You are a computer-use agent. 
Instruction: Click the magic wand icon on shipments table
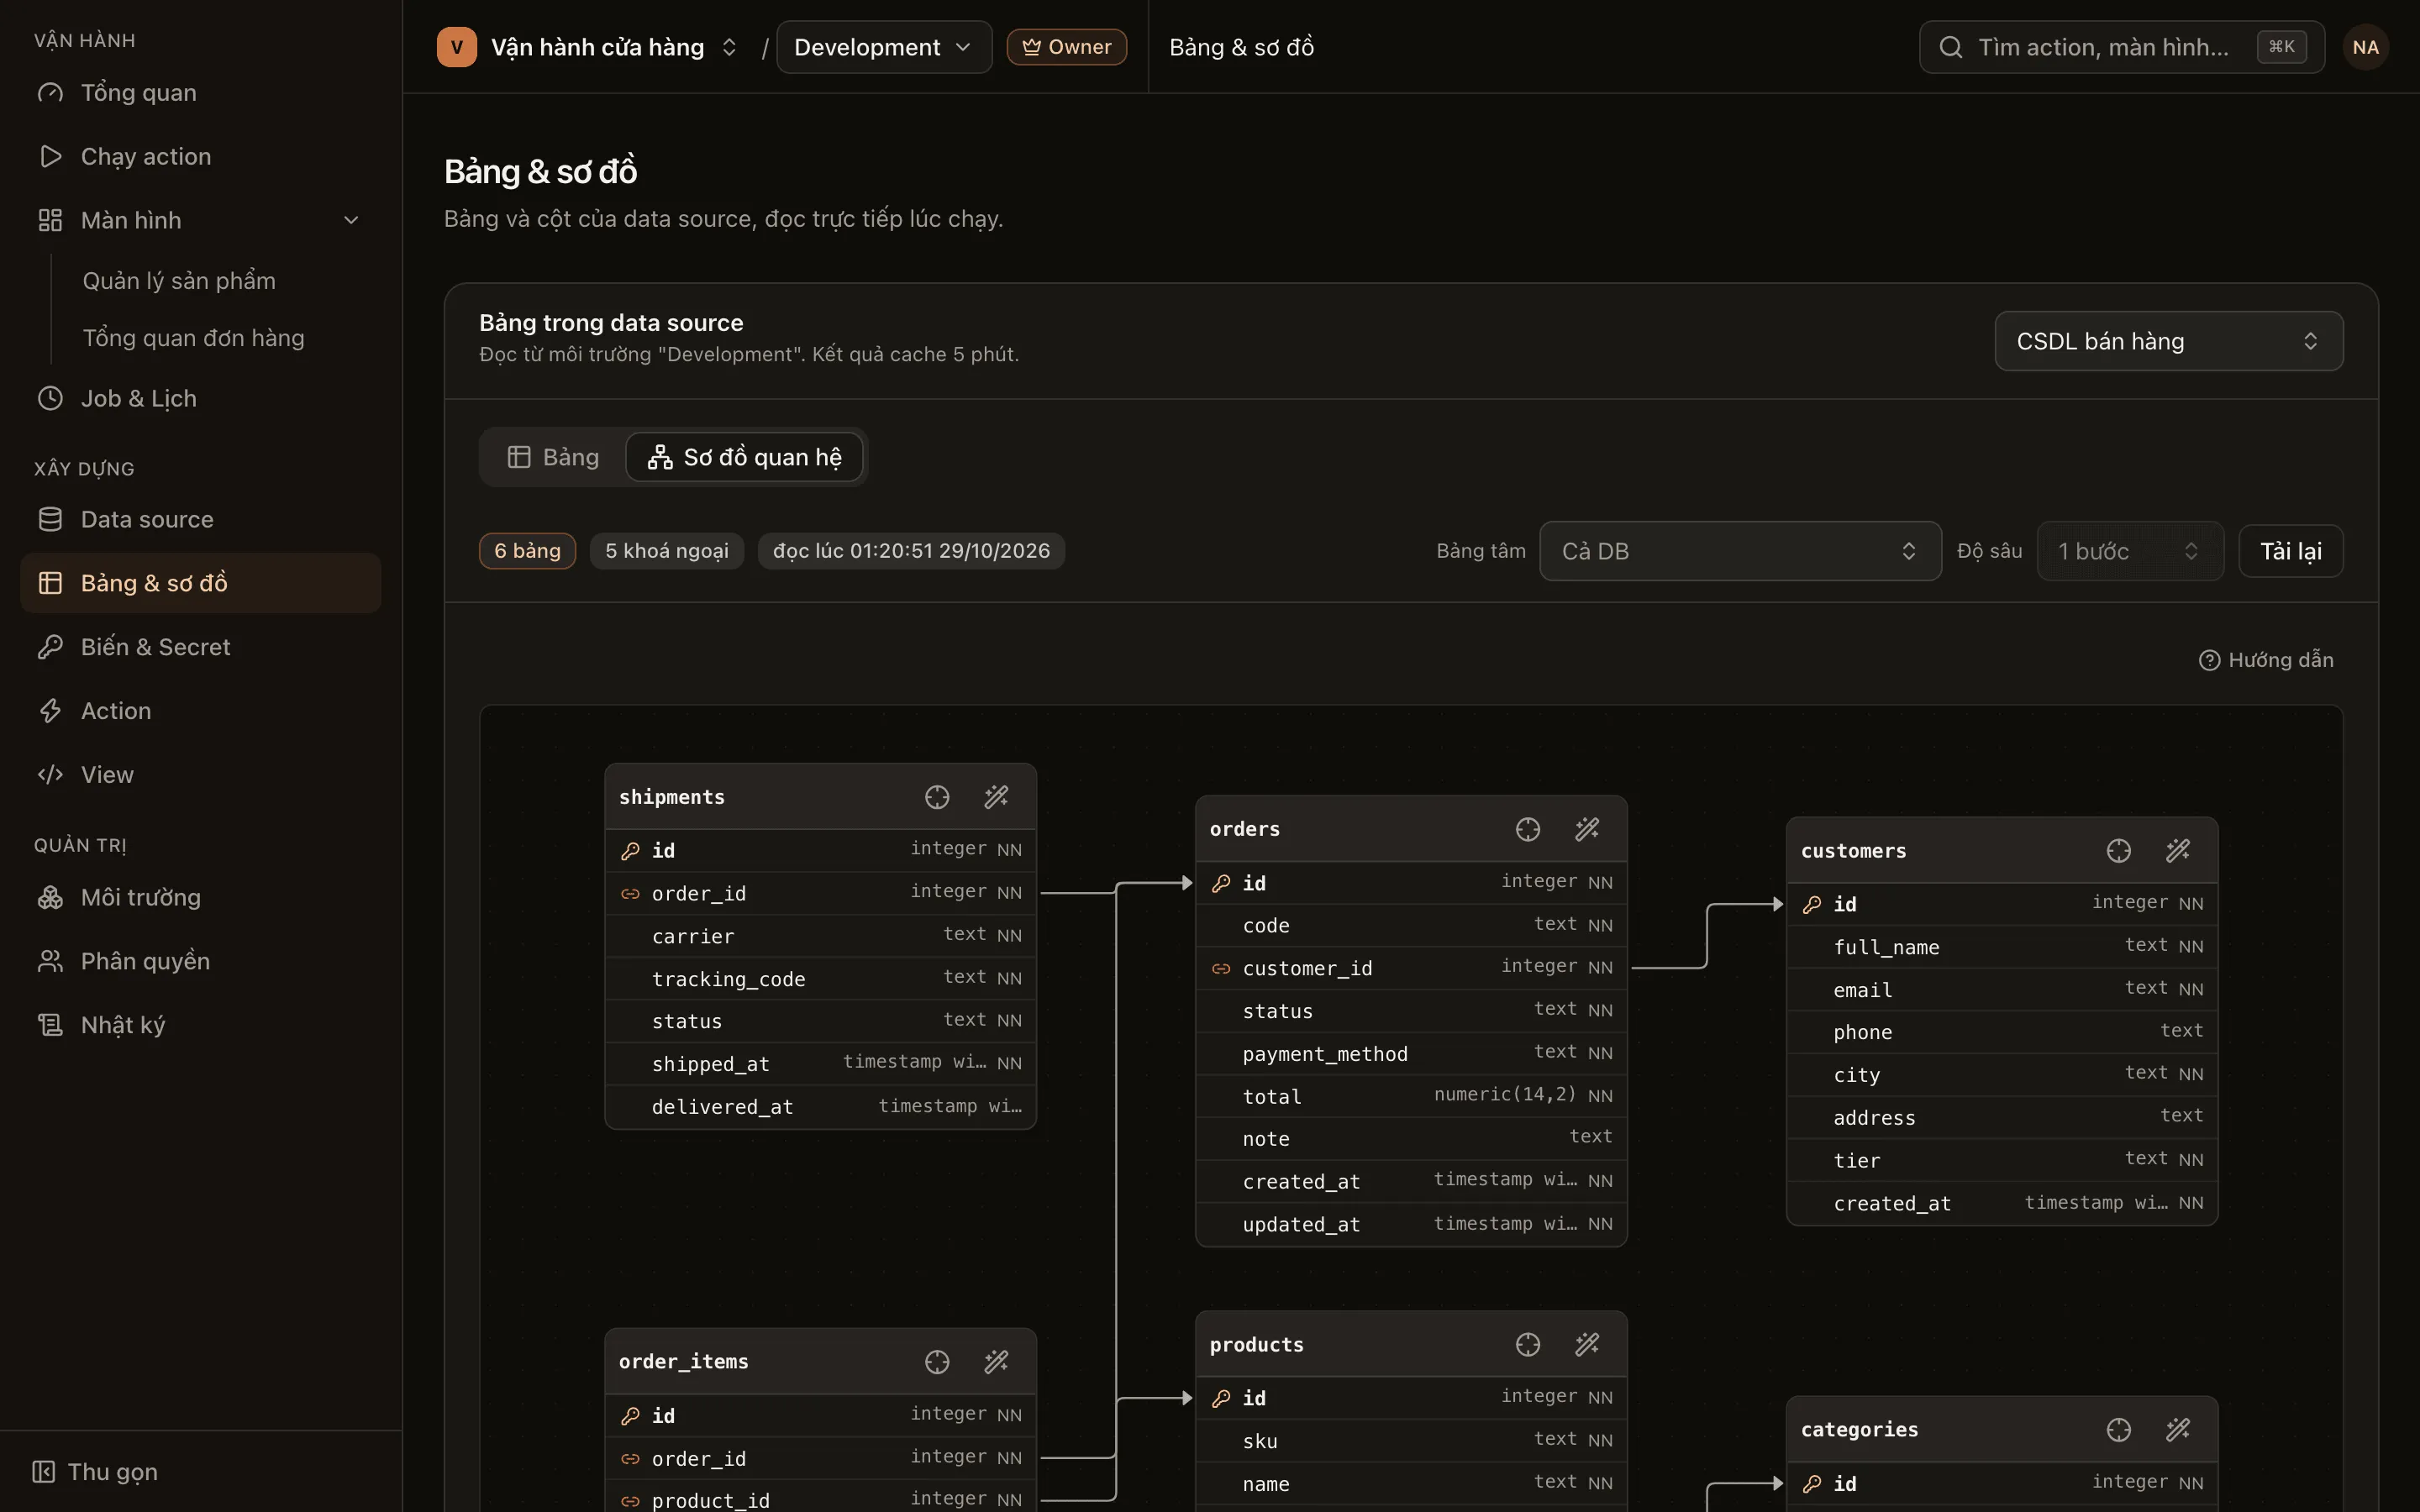tap(996, 797)
